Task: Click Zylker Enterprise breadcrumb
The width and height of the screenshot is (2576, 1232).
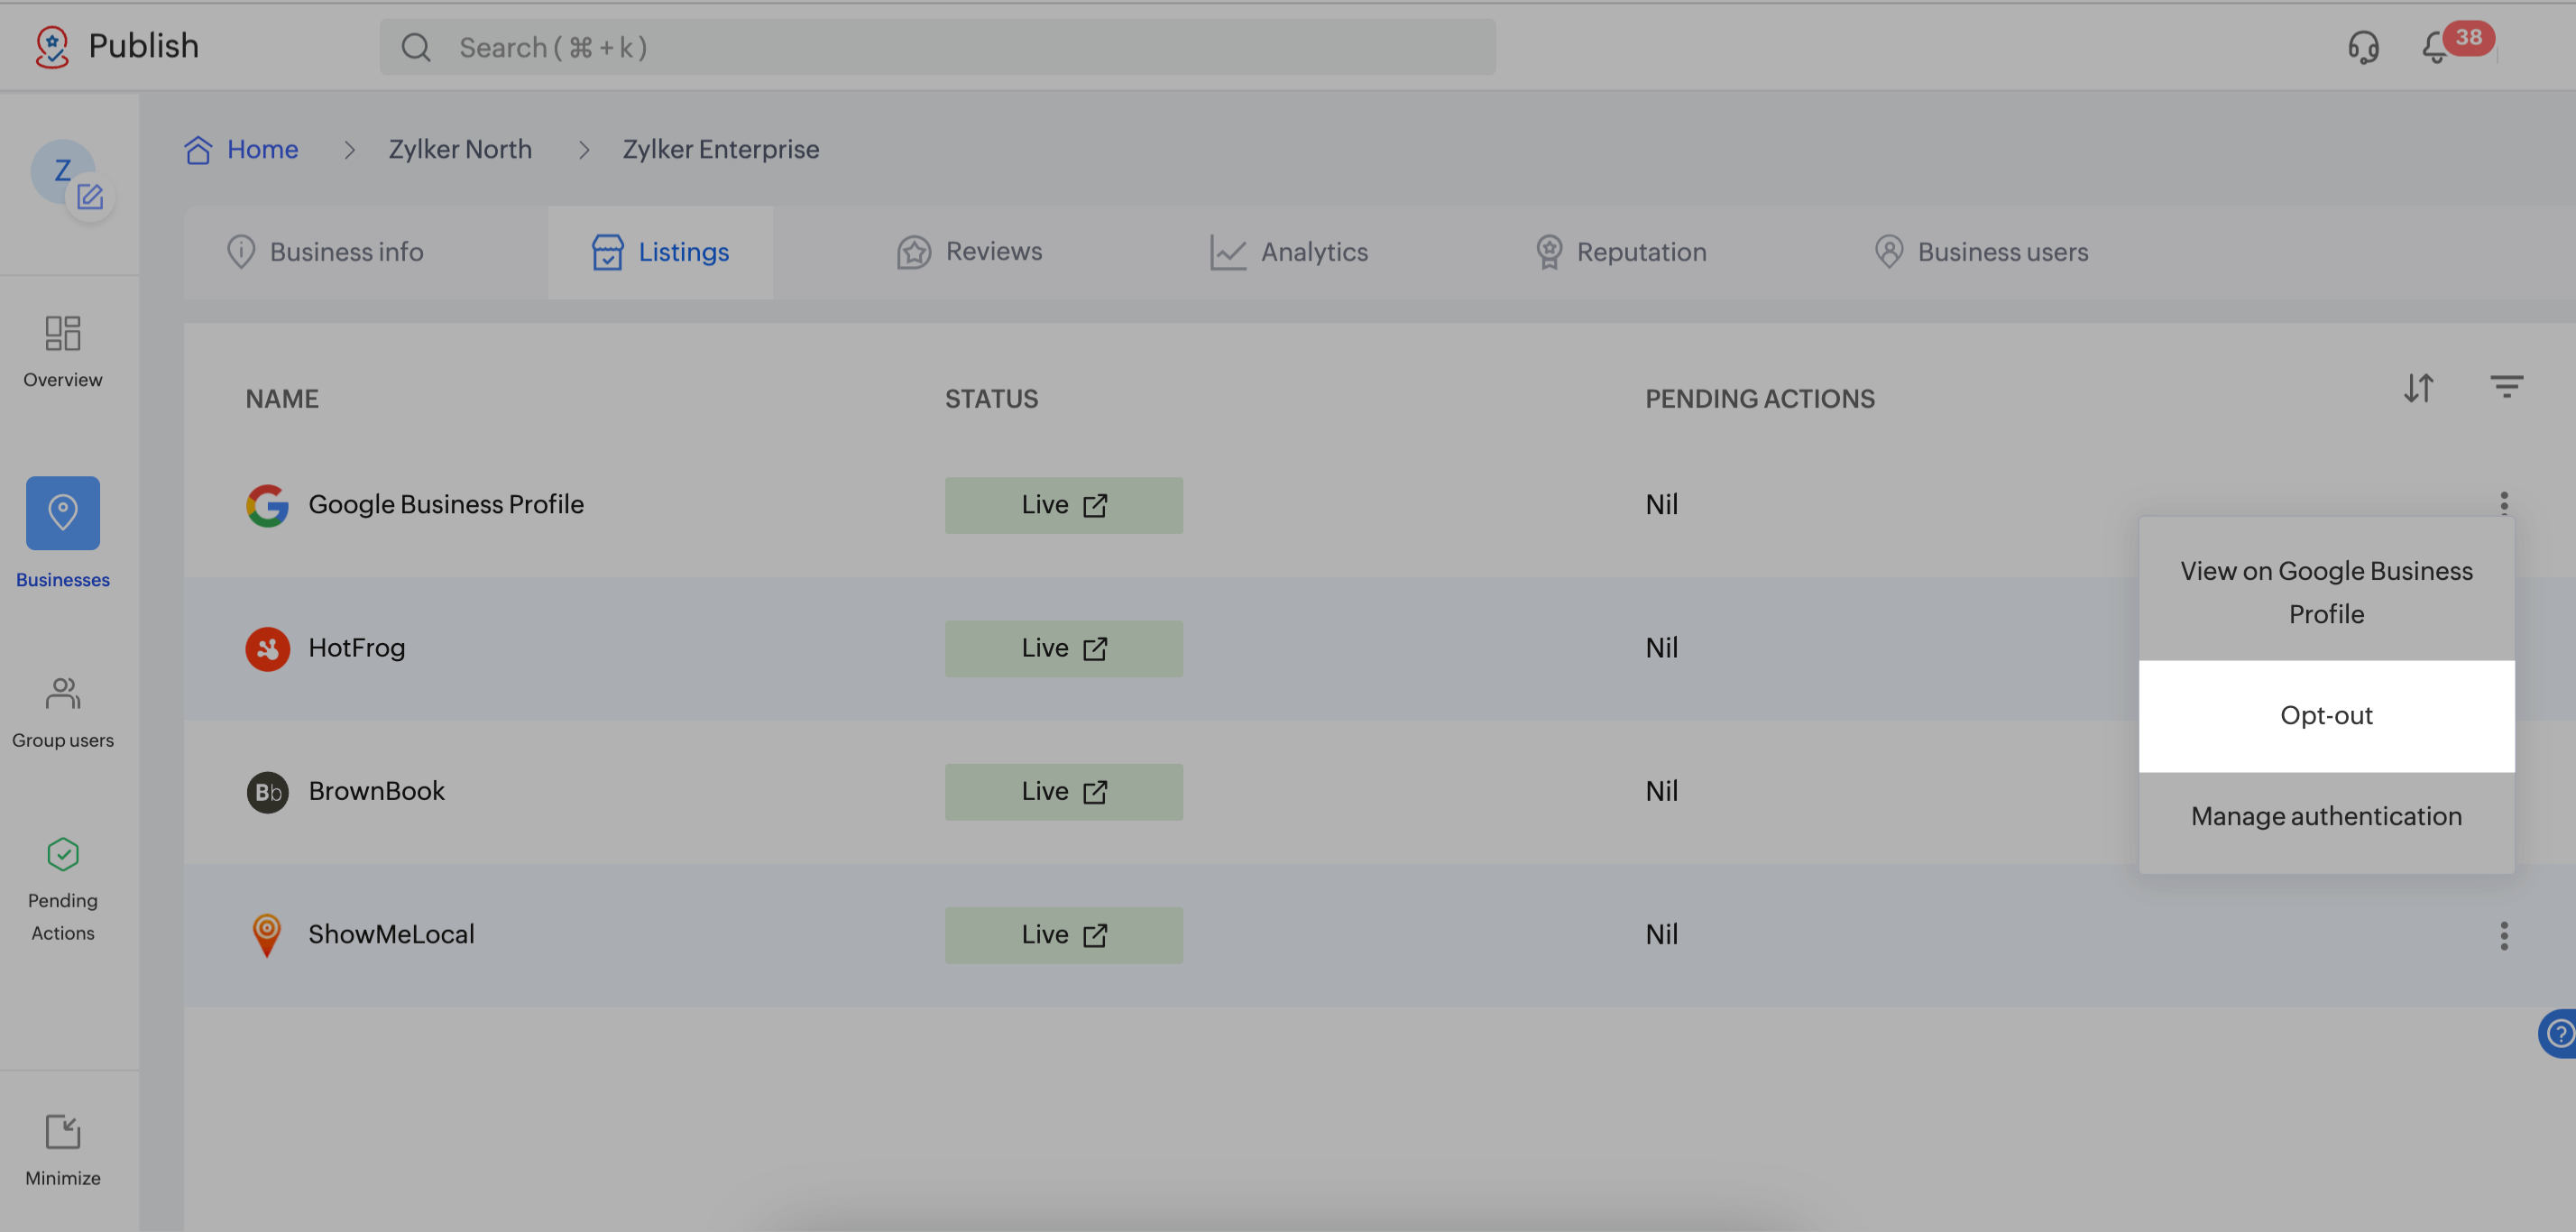Action: coord(721,149)
